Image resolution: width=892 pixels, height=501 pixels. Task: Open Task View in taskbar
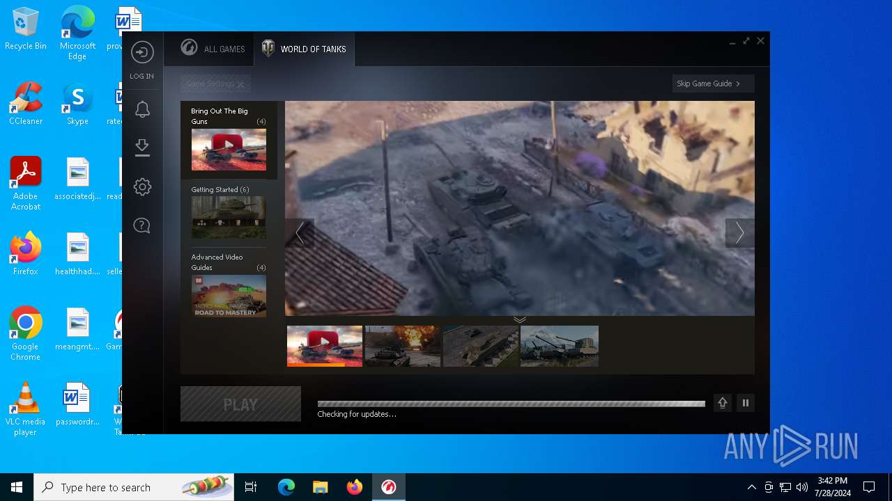[x=251, y=487]
